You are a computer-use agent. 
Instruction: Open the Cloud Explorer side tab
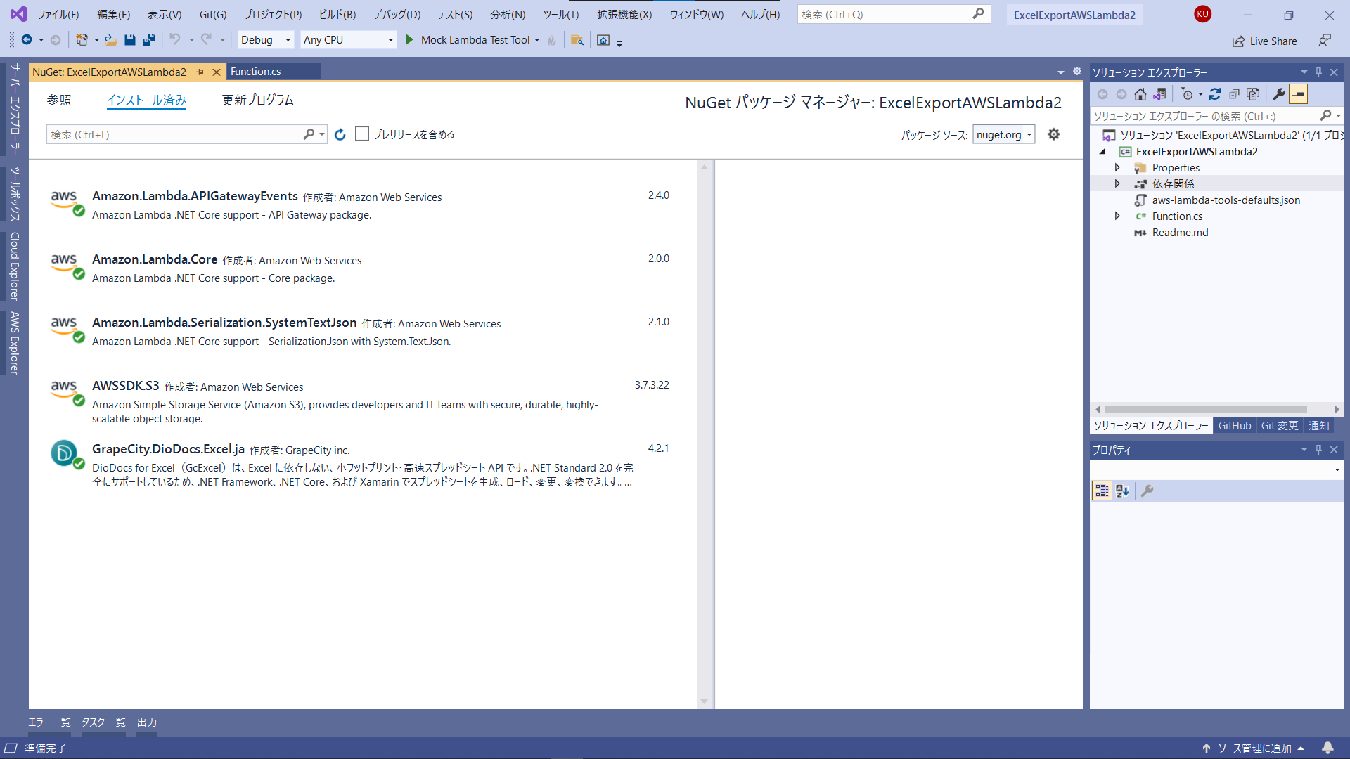coord(14,266)
